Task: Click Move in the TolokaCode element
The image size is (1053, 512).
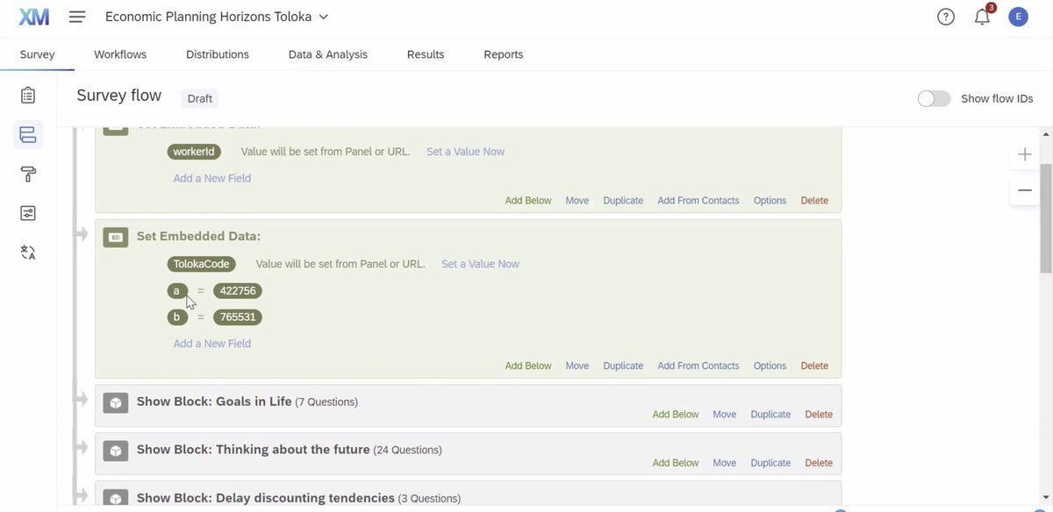Action: tap(577, 366)
